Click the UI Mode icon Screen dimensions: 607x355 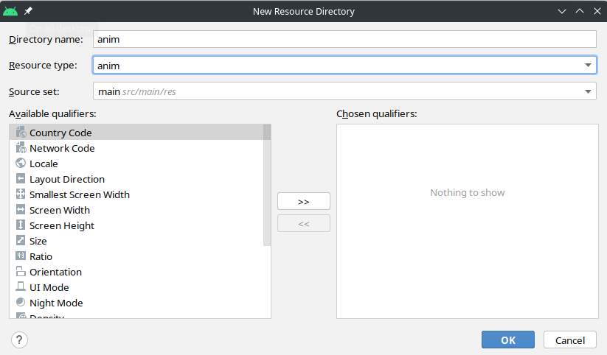pyautogui.click(x=21, y=287)
